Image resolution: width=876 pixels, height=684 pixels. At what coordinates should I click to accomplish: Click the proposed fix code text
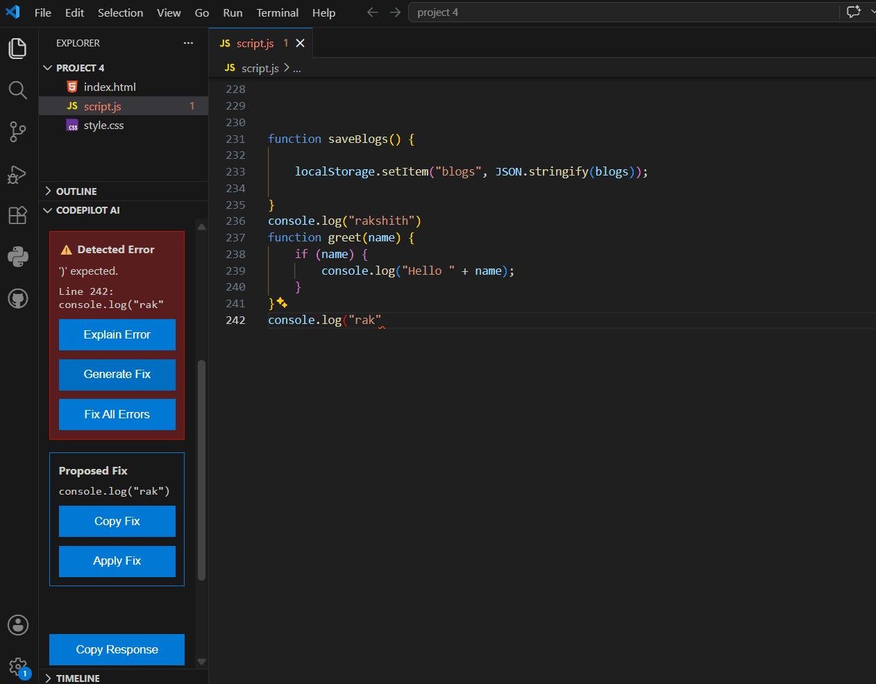point(115,491)
